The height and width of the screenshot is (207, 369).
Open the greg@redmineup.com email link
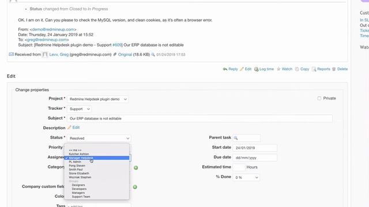coord(47,40)
